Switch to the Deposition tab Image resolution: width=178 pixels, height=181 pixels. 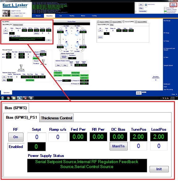point(49,16)
